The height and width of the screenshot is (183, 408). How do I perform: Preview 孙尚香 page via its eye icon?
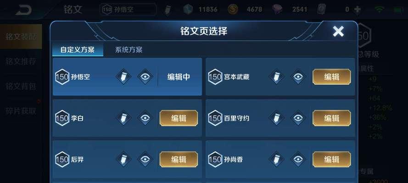point(298,159)
